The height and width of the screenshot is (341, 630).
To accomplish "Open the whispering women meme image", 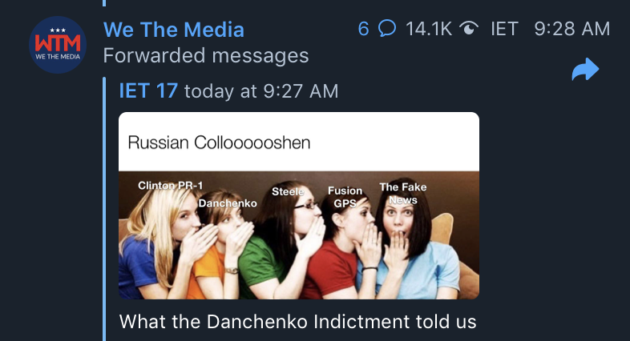I will 299,235.
